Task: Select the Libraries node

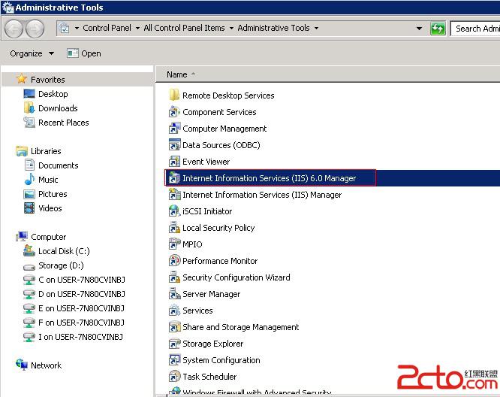Action: [46, 151]
